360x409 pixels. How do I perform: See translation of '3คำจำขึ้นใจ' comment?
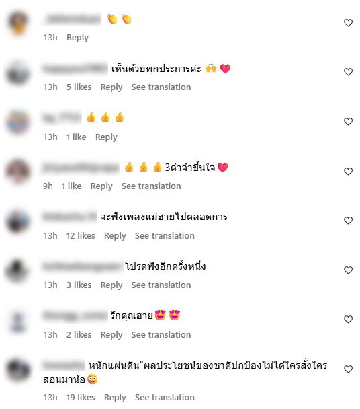151,186
